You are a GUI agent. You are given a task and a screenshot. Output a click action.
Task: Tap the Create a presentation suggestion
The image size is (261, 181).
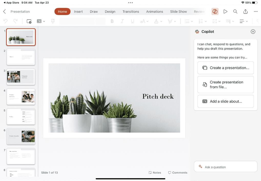click(x=225, y=68)
